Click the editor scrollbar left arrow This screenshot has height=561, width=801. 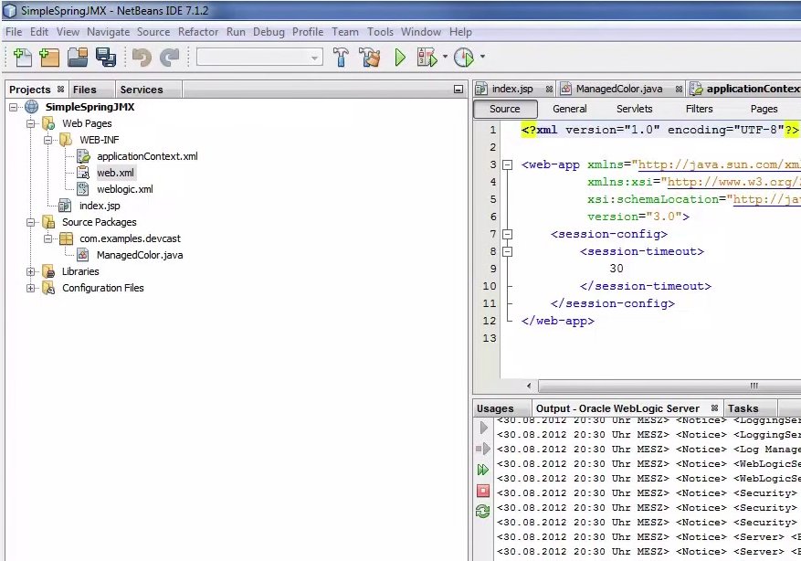(x=529, y=386)
